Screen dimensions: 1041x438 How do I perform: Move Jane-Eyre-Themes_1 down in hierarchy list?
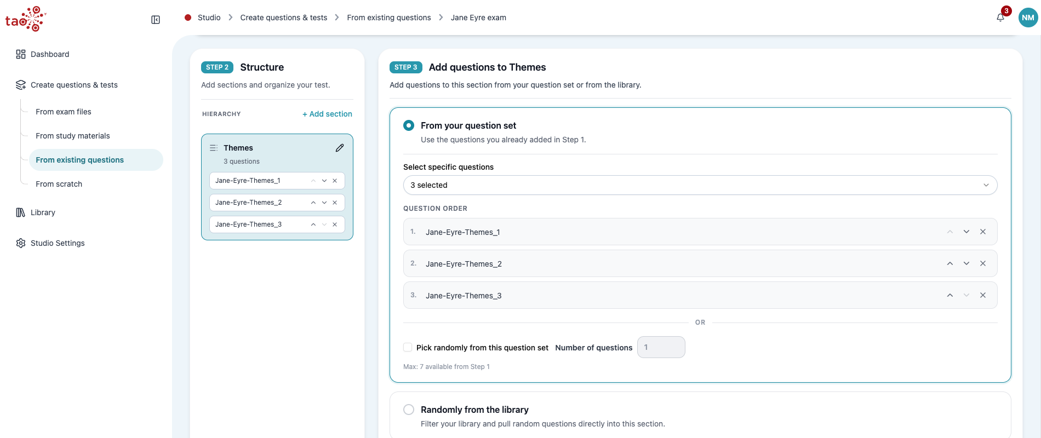(x=324, y=181)
